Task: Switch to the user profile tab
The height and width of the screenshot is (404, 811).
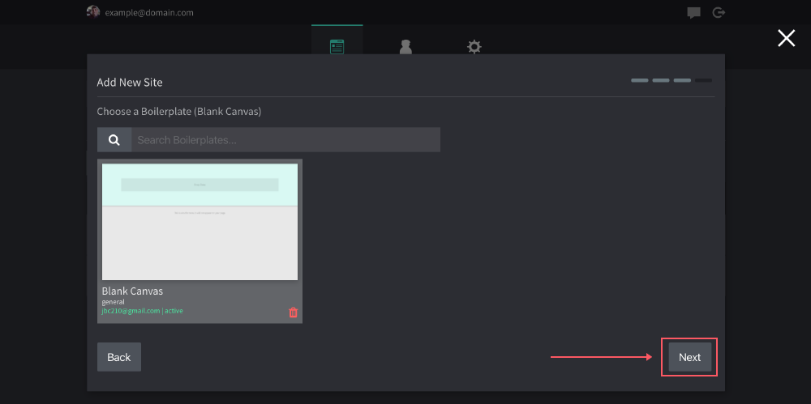Action: click(405, 47)
